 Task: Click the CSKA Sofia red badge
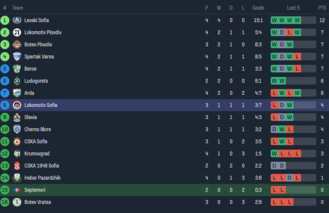point(17,141)
